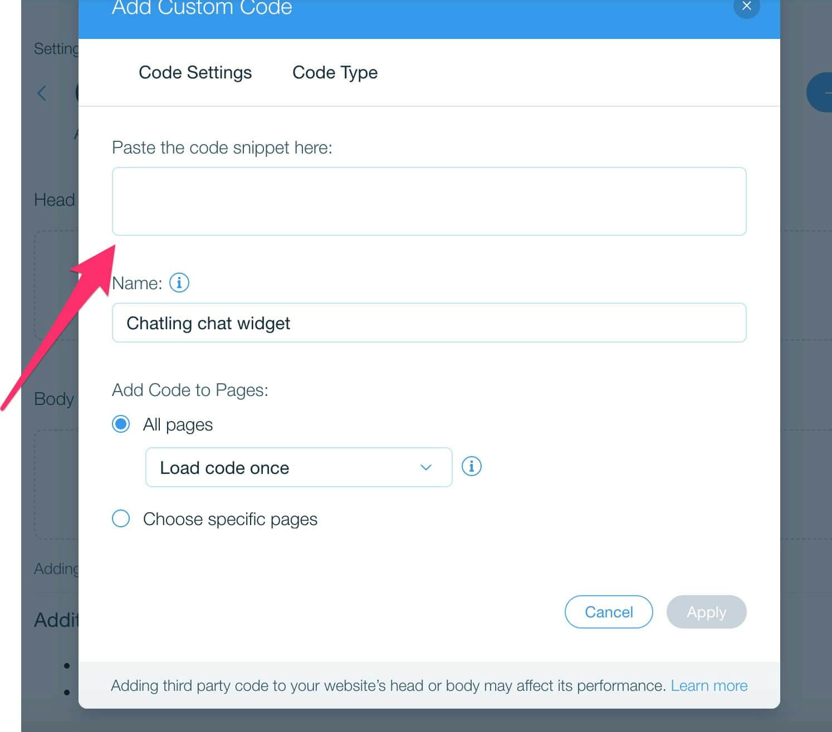Screen dimensions: 832x732
Task: Focus the code snippet text area
Action: (x=429, y=201)
